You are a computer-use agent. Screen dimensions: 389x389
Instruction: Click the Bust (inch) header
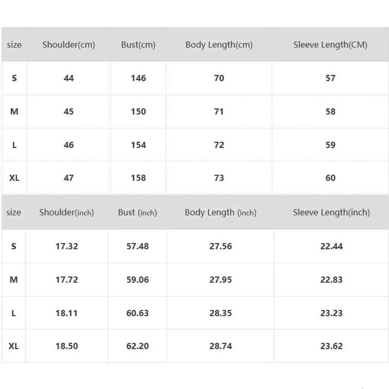[137, 212]
